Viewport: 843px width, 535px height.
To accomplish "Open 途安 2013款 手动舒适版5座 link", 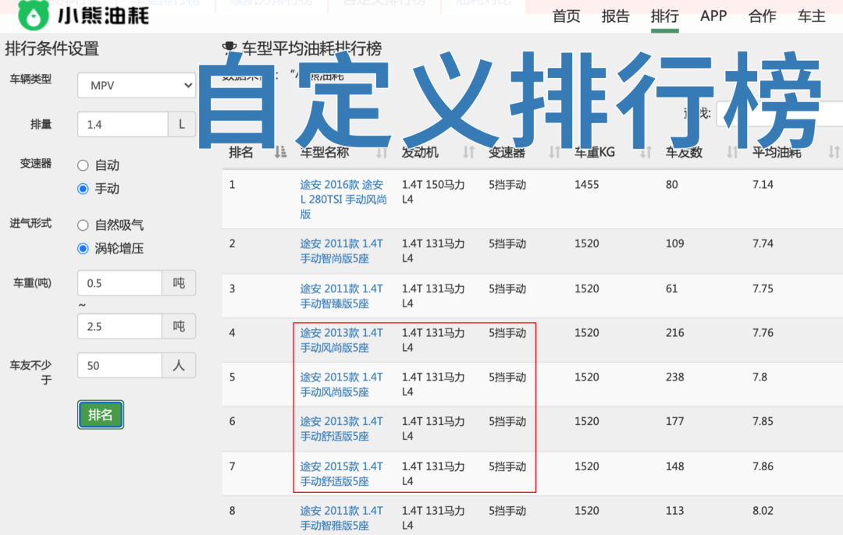I will [341, 429].
